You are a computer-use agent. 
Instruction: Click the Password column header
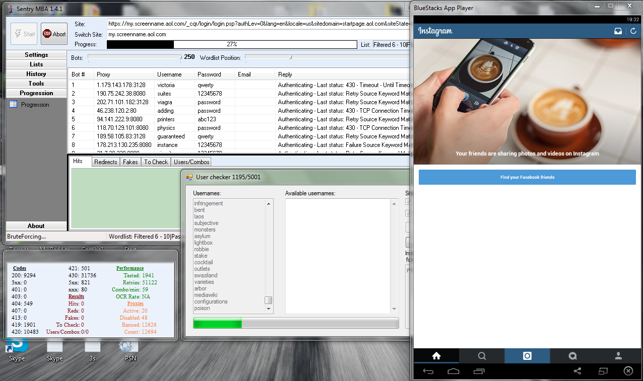tap(214, 74)
